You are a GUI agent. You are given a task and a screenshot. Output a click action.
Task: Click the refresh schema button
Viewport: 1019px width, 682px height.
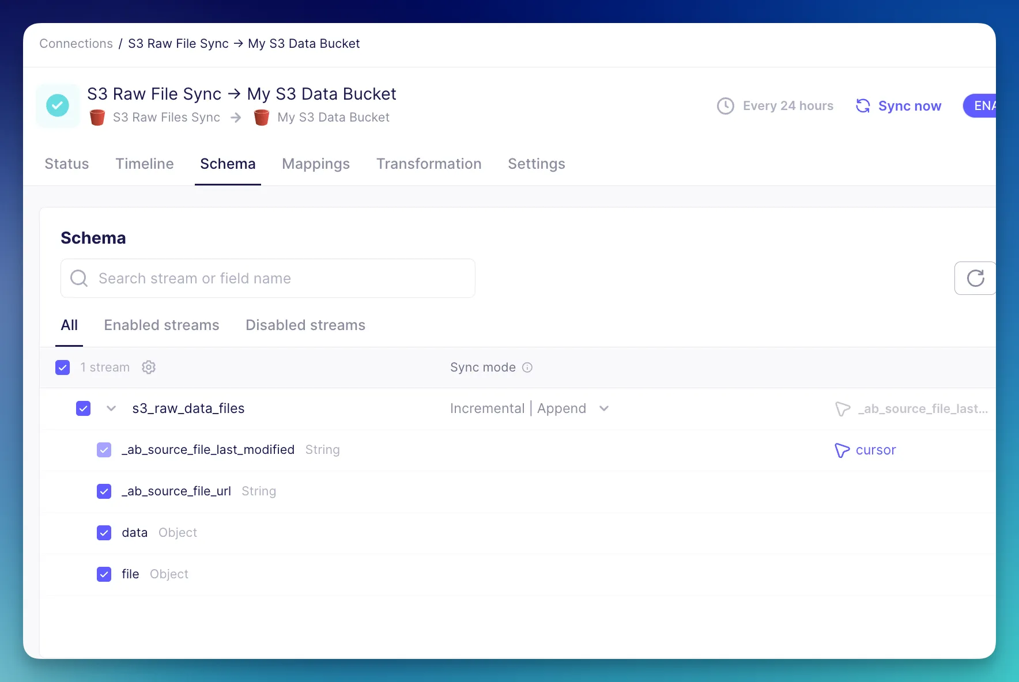click(975, 278)
